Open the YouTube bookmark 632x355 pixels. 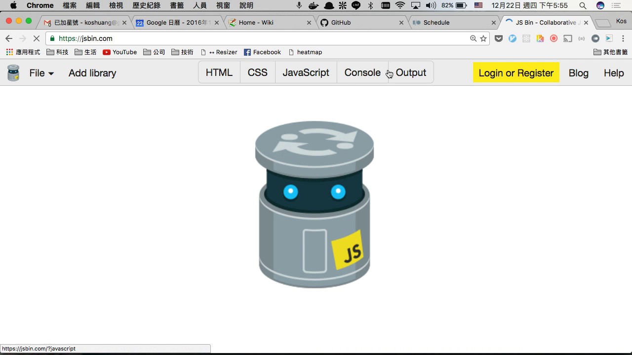(119, 52)
